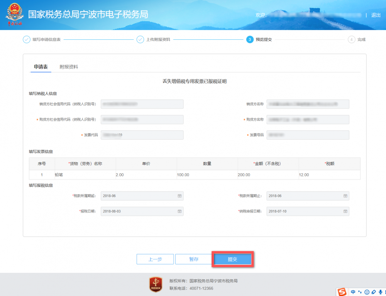386x296 pixels.
Task: Open the calendar picker for 税款所属期止
Action: tap(345, 196)
